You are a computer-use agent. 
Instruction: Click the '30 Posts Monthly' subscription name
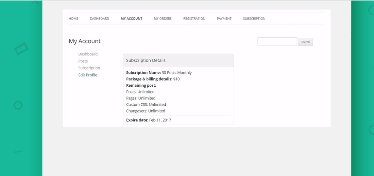(x=177, y=73)
